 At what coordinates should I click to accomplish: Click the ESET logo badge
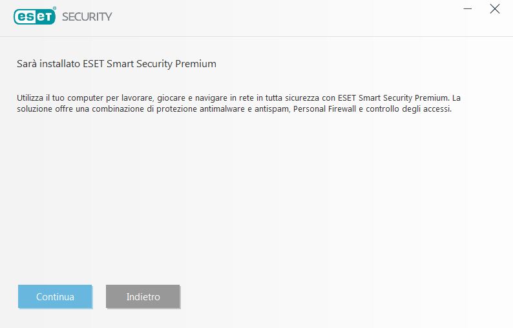pyautogui.click(x=35, y=17)
